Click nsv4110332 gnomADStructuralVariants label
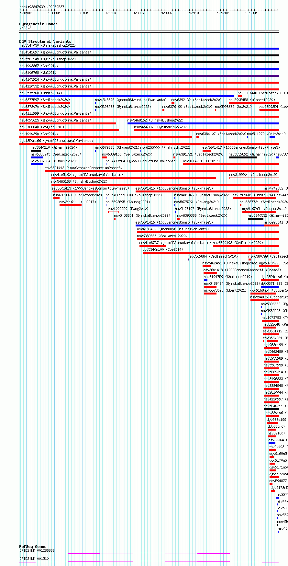 coord(55,87)
